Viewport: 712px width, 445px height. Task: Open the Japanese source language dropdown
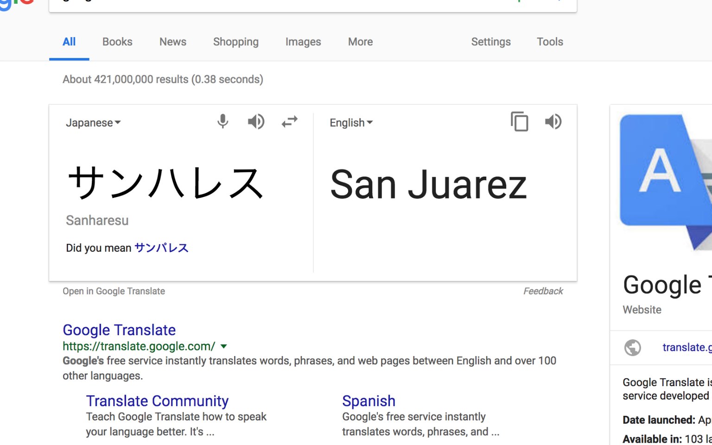pos(93,123)
